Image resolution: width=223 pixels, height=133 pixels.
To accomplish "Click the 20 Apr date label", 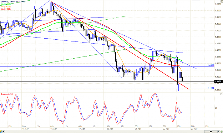I will [x=110, y=129].
